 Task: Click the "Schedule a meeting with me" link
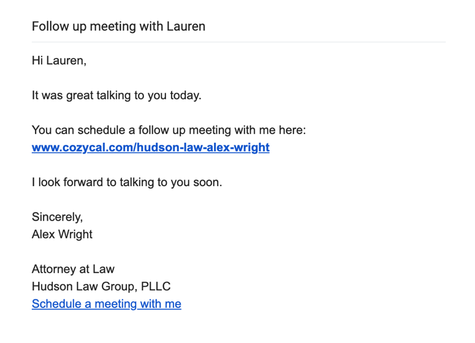click(x=106, y=304)
